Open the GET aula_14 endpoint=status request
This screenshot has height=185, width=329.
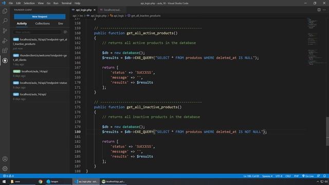(x=40, y=85)
